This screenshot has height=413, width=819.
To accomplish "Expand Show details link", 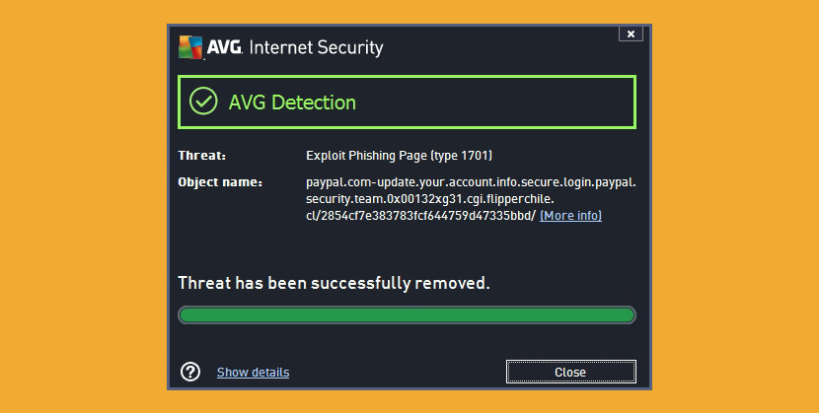I will 253,373.
